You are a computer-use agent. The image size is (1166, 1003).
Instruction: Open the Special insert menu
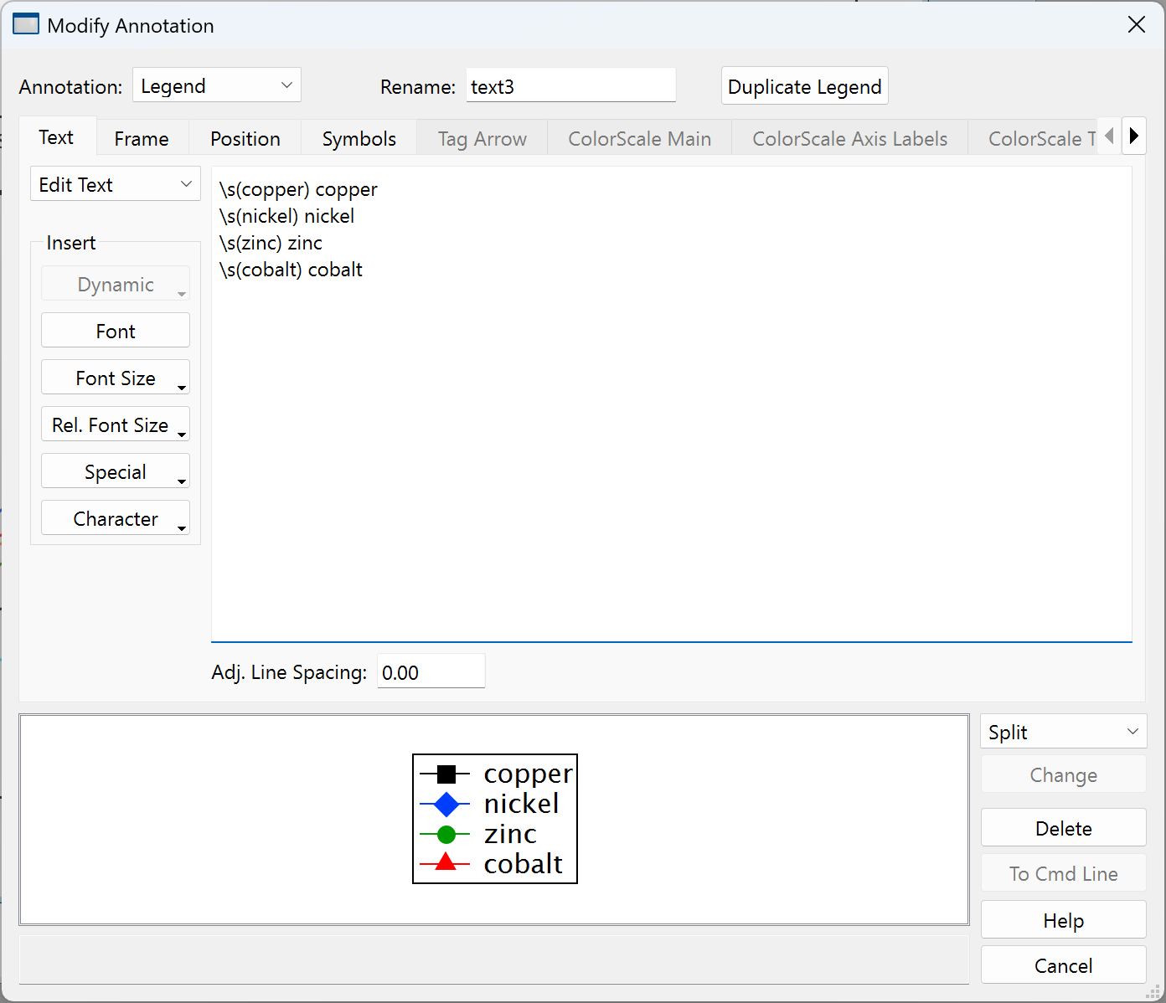116,472
